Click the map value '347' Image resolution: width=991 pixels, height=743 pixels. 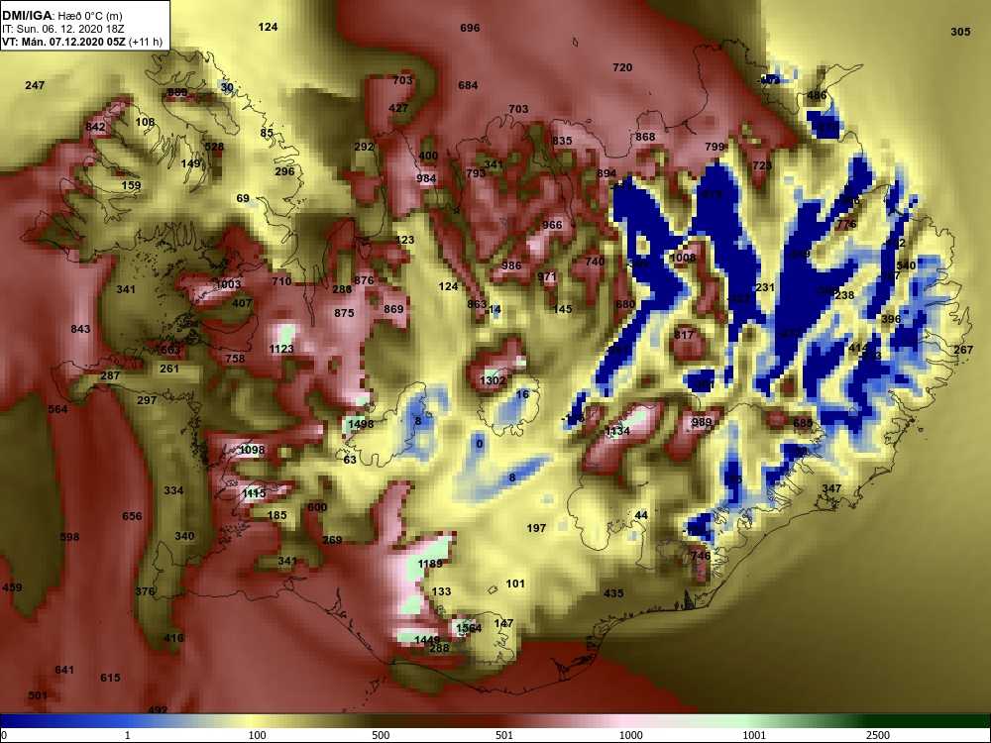[831, 488]
